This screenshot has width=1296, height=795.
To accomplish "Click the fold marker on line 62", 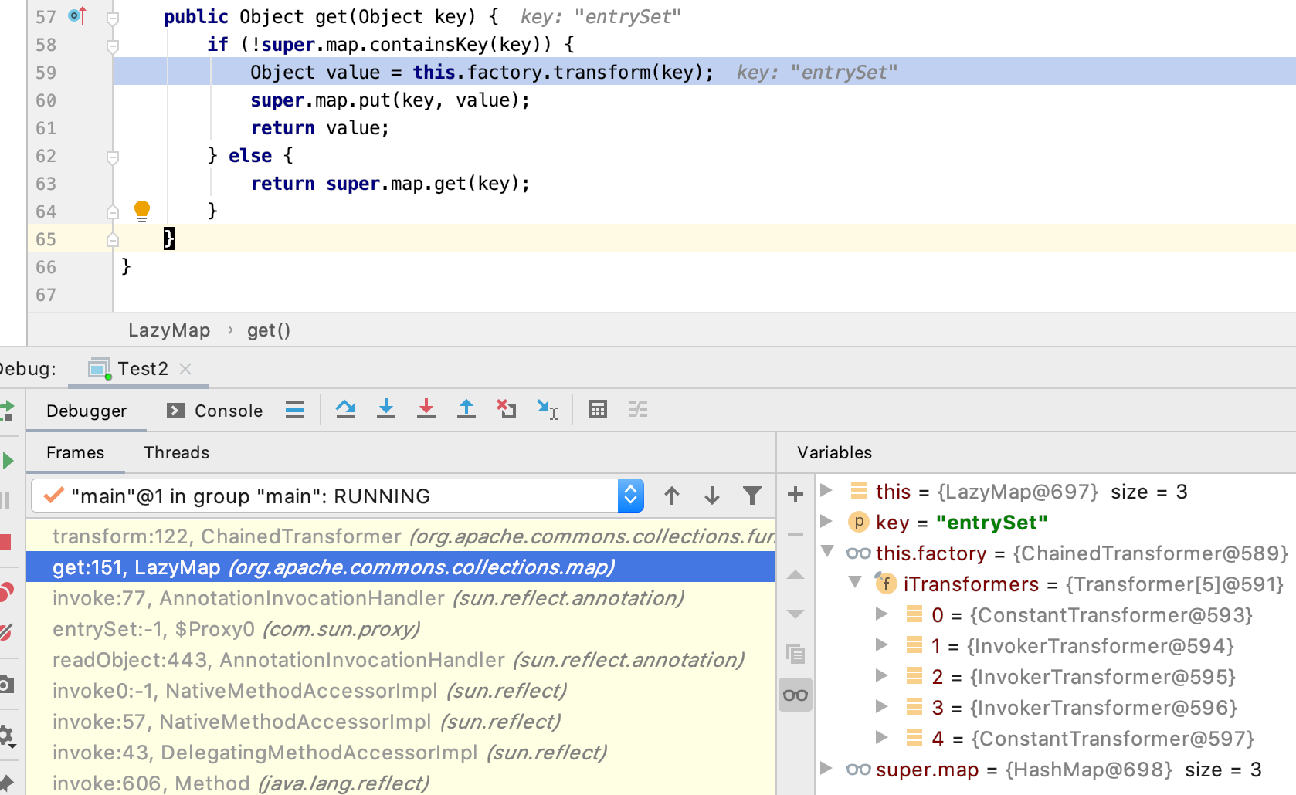I will pos(113,157).
